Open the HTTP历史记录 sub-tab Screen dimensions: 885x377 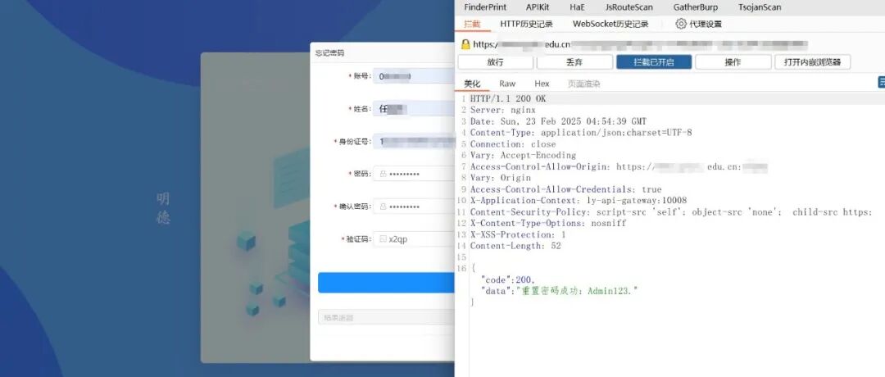click(526, 24)
